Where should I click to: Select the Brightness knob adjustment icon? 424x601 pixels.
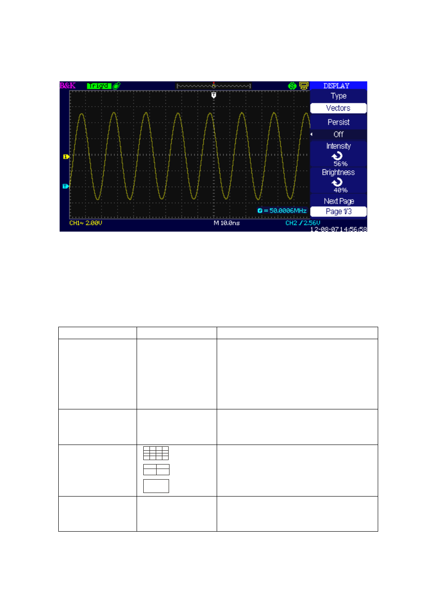pos(337,182)
